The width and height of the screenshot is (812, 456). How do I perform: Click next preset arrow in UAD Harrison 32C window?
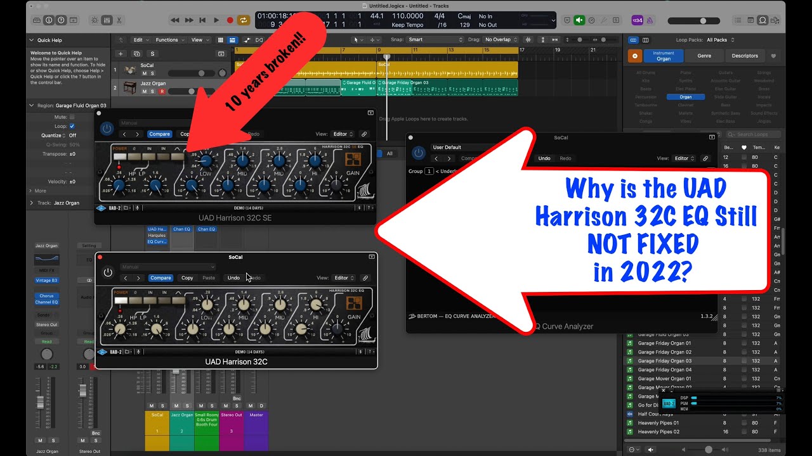(139, 278)
